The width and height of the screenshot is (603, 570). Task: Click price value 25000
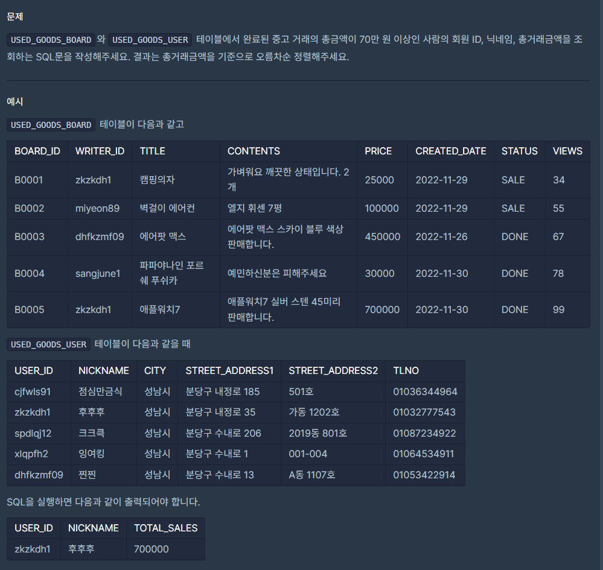coord(379,180)
